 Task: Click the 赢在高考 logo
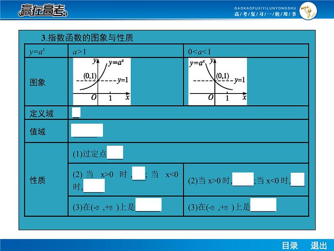43,10
